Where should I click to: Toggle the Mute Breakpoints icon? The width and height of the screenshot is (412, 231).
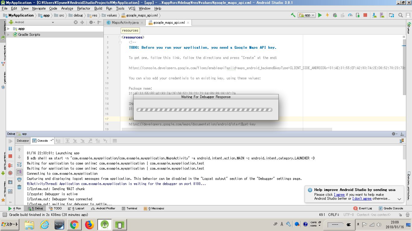(10, 173)
